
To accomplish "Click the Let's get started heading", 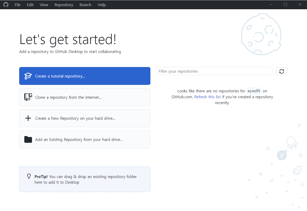I will pyautogui.click(x=68, y=40).
